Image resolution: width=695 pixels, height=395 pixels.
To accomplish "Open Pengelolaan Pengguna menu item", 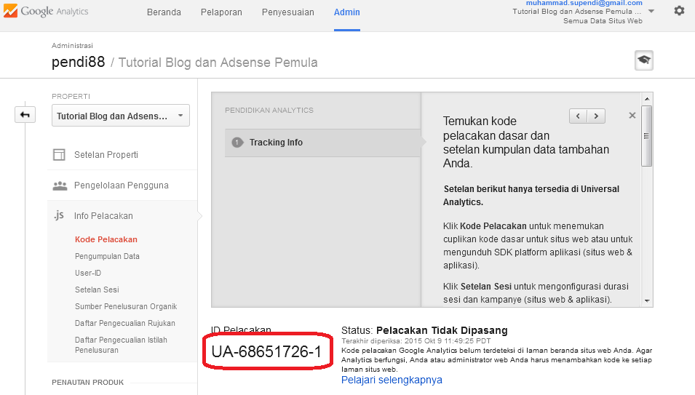I will point(122,185).
